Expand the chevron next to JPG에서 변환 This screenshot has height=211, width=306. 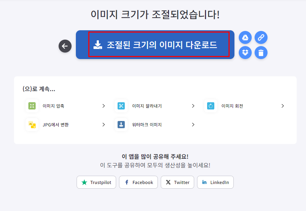point(104,125)
